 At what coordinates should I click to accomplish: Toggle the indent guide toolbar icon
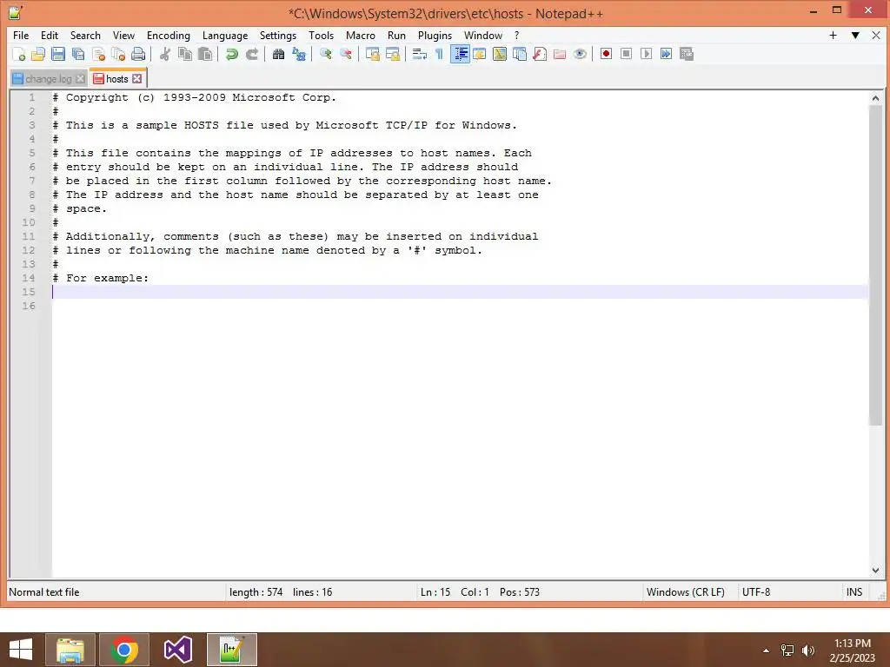coord(460,54)
